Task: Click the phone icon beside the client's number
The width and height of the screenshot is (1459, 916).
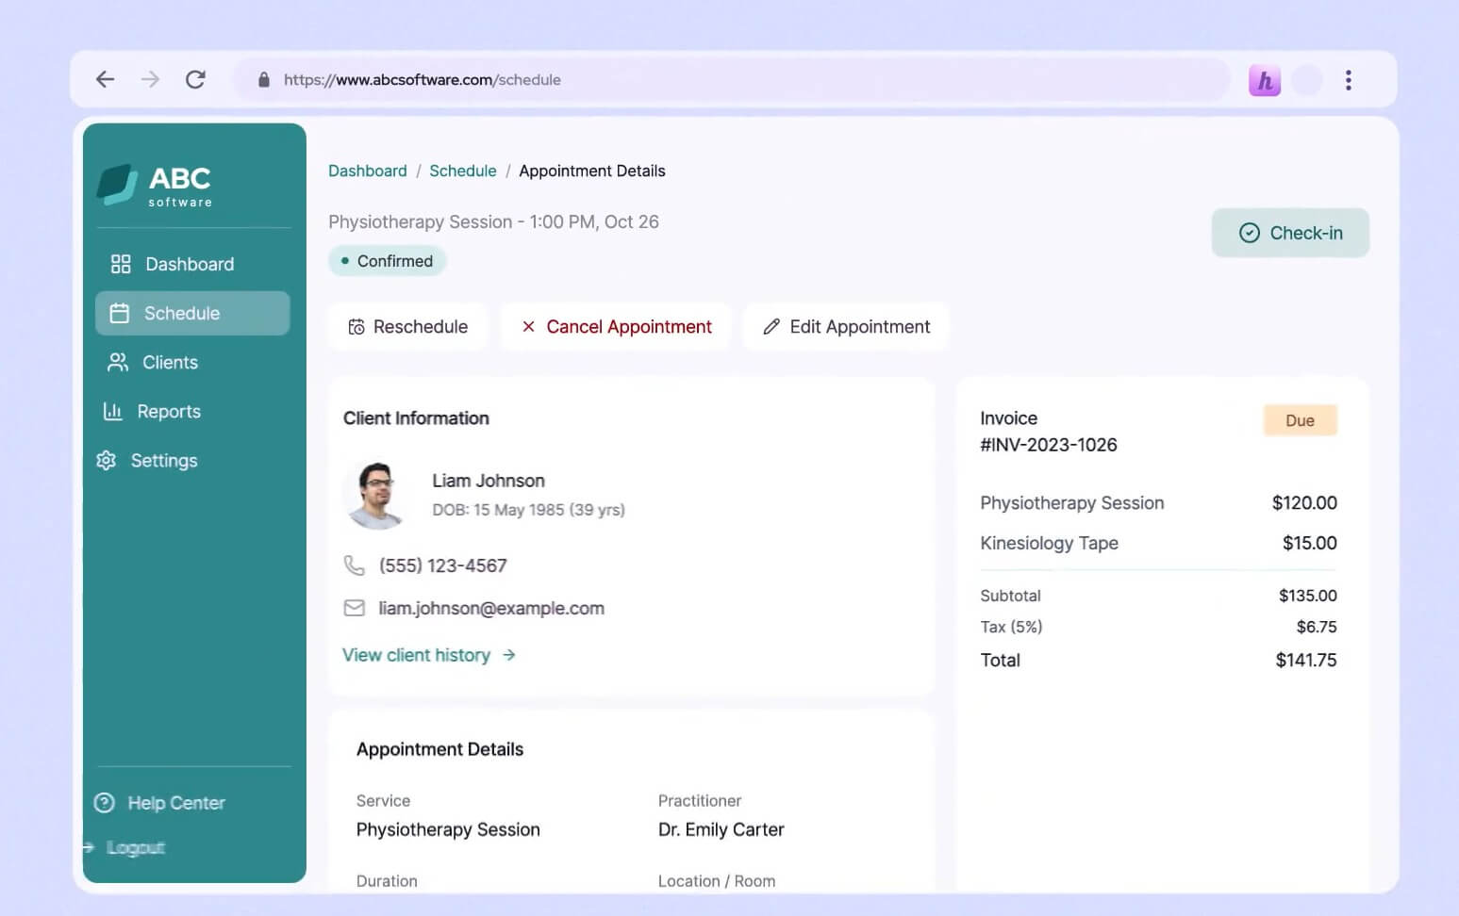Action: [355, 564]
